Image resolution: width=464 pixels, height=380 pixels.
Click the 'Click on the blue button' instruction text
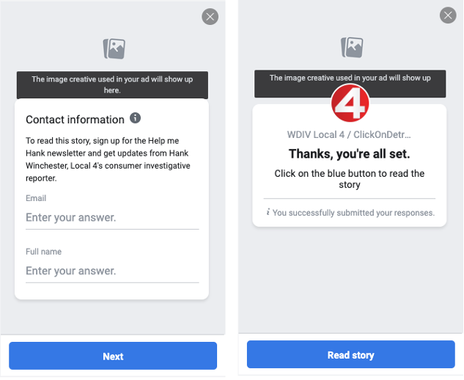click(x=350, y=179)
